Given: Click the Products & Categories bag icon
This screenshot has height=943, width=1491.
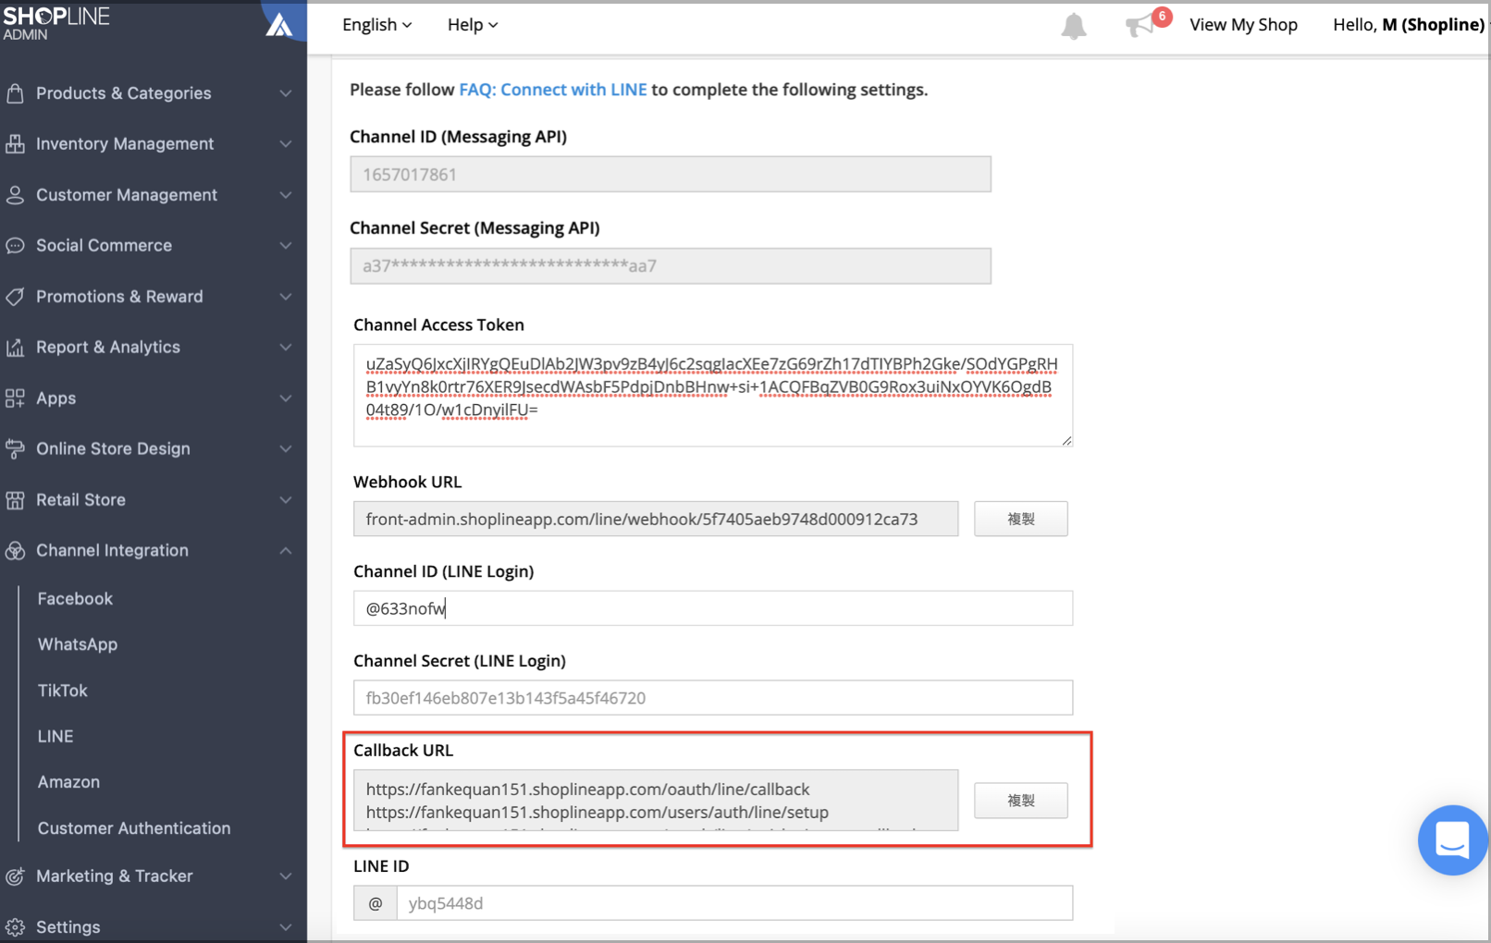Looking at the screenshot, I should tap(15, 93).
